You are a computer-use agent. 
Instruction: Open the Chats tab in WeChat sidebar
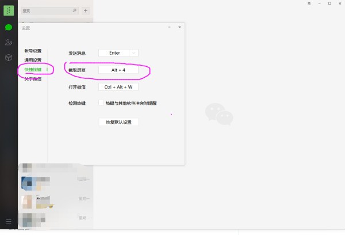pos(9,27)
